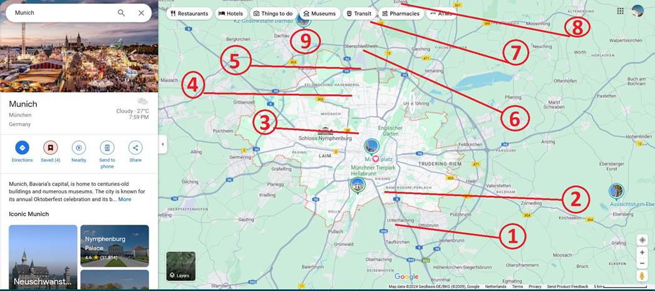Click the Markt Schwaben map label
Screen dimensions: 655x291
pos(554,105)
